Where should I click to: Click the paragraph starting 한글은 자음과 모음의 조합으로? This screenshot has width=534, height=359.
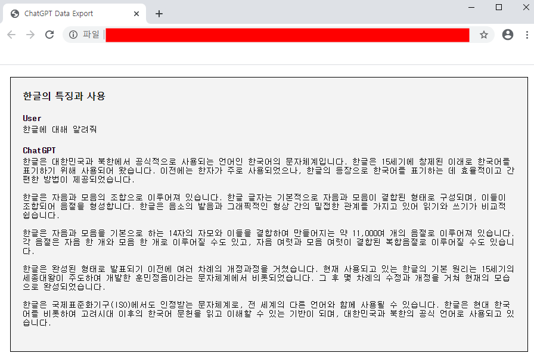point(264,206)
